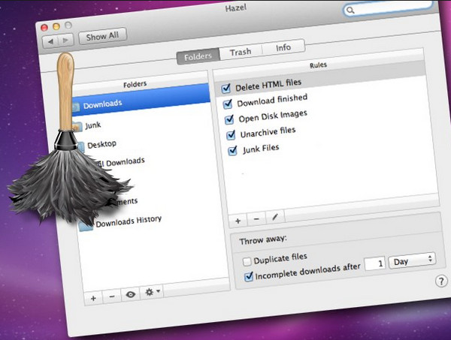
Task: Disable the Delete HTML files rule
Action: point(226,89)
